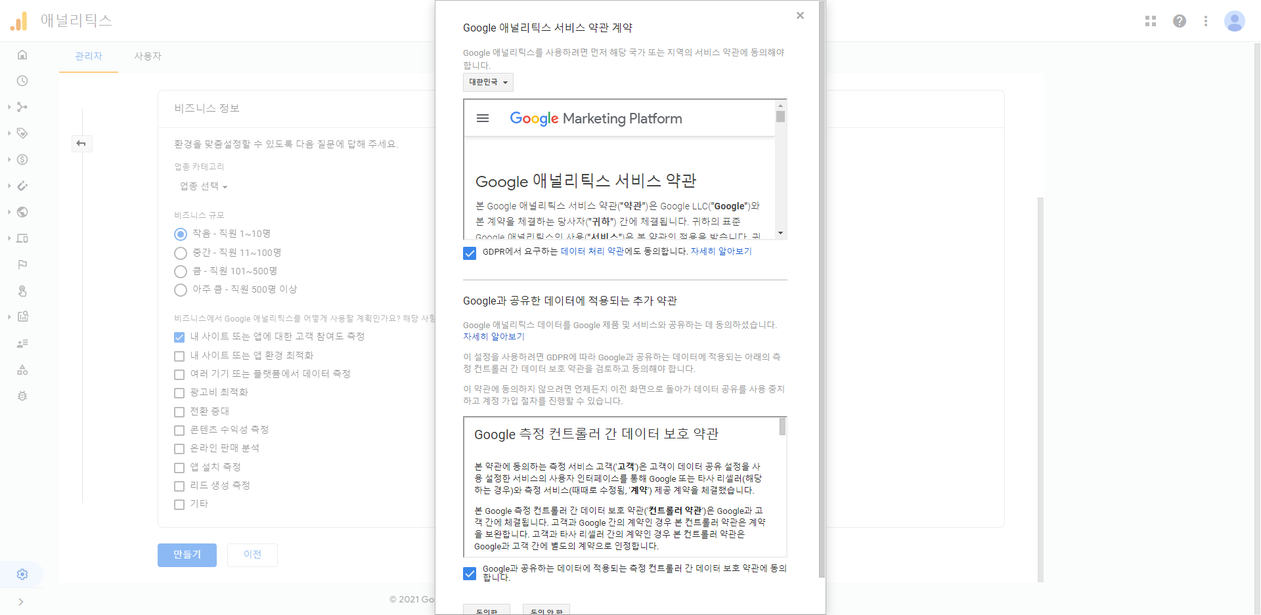Click the 동의함 accept button
The width and height of the screenshot is (1261, 615).
(487, 610)
